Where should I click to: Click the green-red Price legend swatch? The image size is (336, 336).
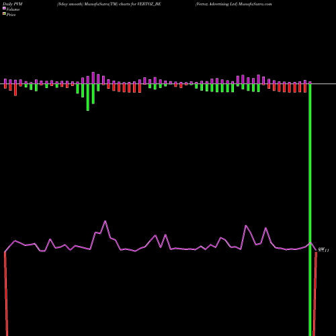pyautogui.click(x=4, y=14)
